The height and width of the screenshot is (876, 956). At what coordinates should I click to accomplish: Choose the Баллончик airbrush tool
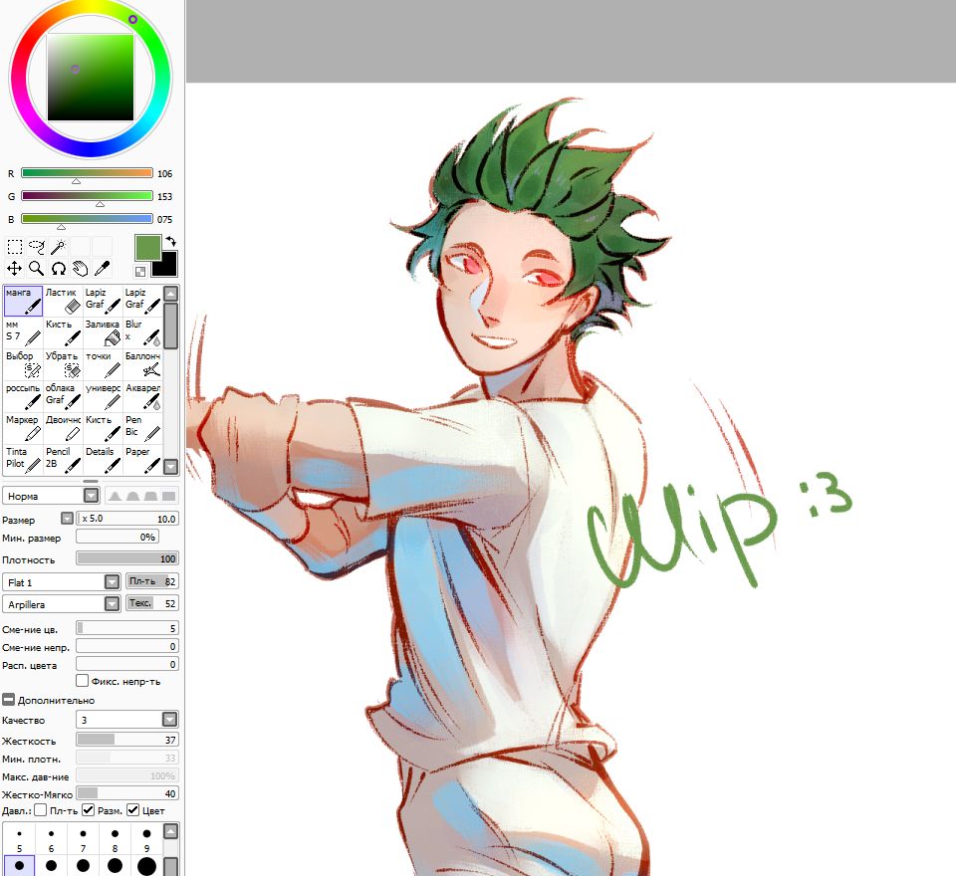(x=142, y=364)
